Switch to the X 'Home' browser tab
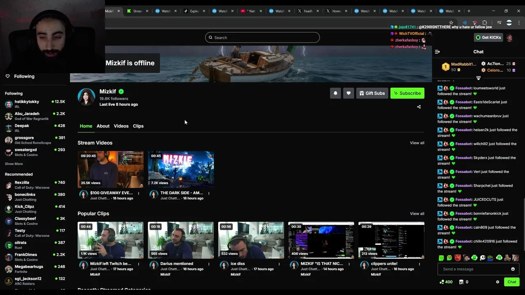The image size is (525, 295). [336, 11]
